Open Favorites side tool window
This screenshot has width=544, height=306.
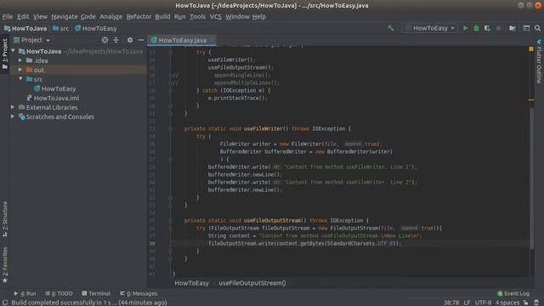[x=5, y=264]
